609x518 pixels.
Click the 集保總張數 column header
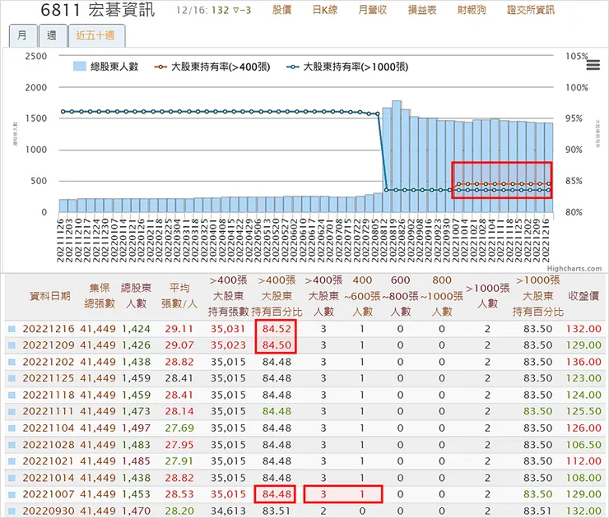(x=100, y=296)
